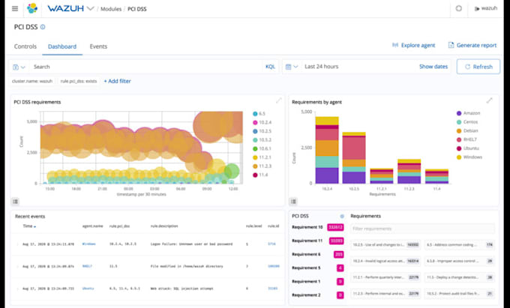Click the Last 24 hours time range
Viewport: 510px width, 308px height.
pos(321,67)
